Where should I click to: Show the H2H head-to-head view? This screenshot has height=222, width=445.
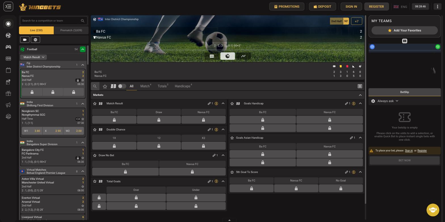pyautogui.click(x=212, y=56)
